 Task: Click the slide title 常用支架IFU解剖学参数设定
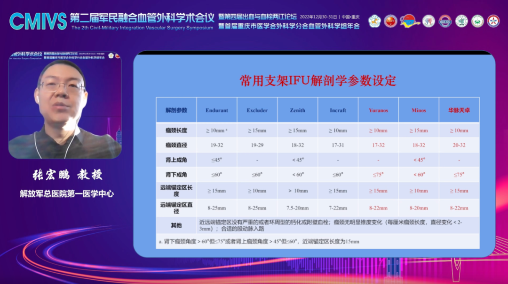tap(318, 81)
